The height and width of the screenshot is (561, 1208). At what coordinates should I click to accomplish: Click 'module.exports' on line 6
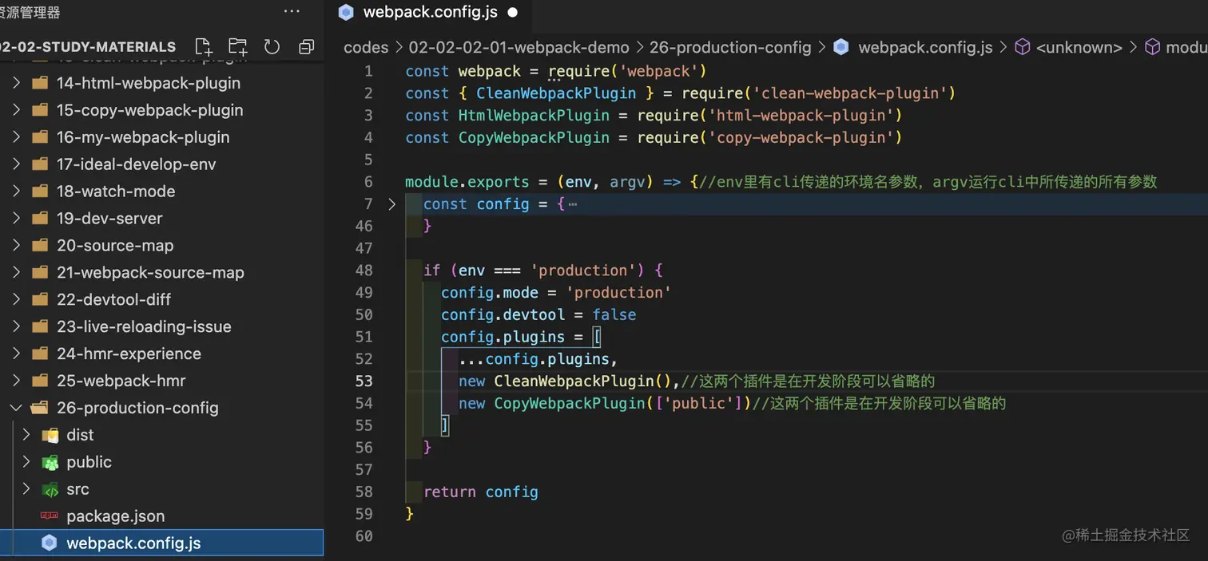pos(467,182)
